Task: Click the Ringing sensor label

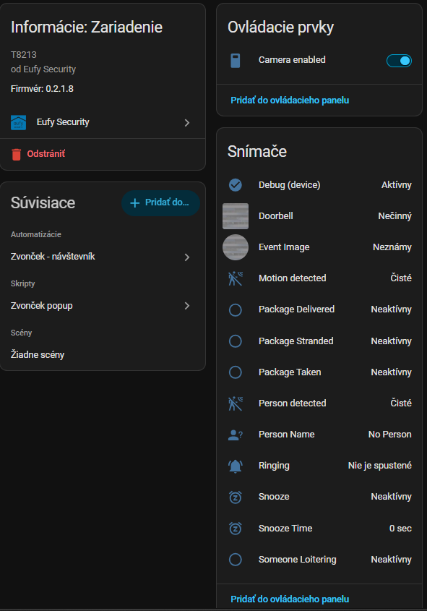Action: (274, 466)
